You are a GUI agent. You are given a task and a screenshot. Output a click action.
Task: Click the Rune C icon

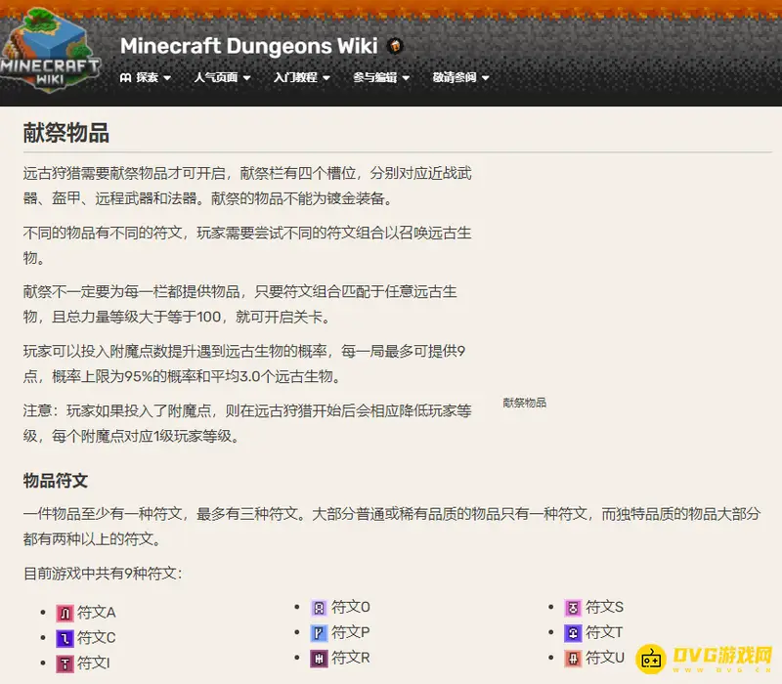[x=65, y=638]
